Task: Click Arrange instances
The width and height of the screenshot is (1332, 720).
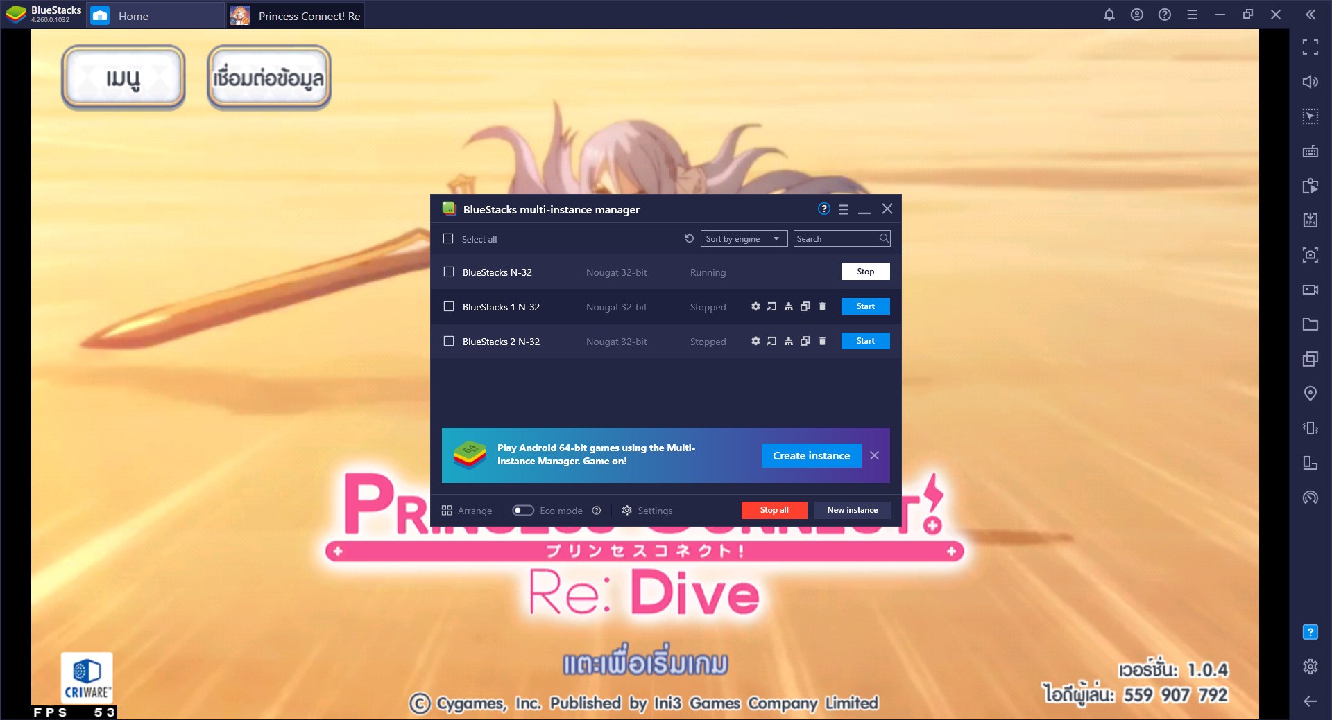Action: point(467,511)
